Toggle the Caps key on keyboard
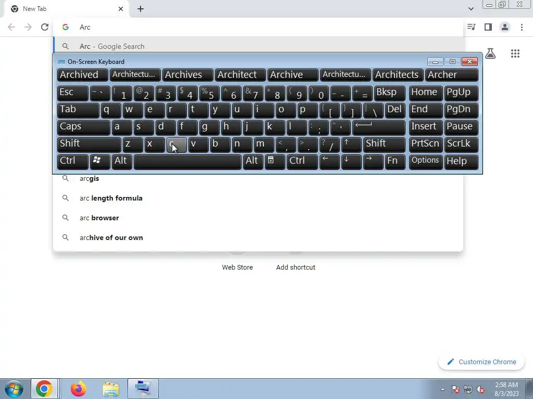The image size is (533, 399). [84, 127]
